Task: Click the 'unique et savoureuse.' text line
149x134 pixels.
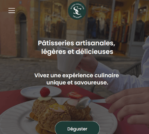Action: (x=77, y=83)
